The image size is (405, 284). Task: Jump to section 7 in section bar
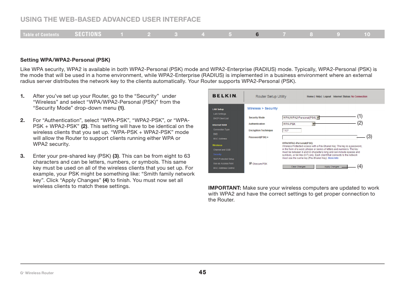(x=284, y=34)
